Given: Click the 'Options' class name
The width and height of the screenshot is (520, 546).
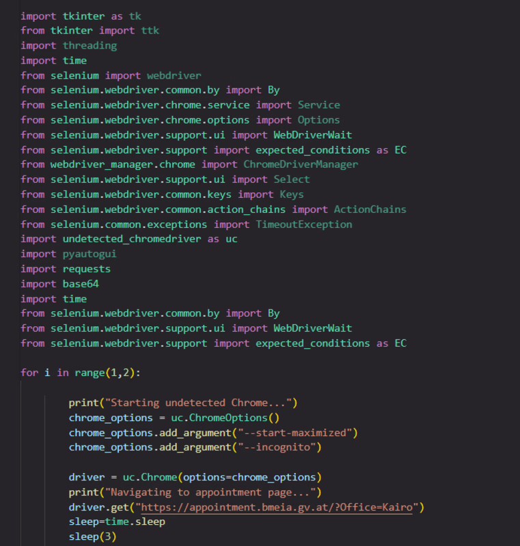Looking at the screenshot, I should click(x=318, y=120).
